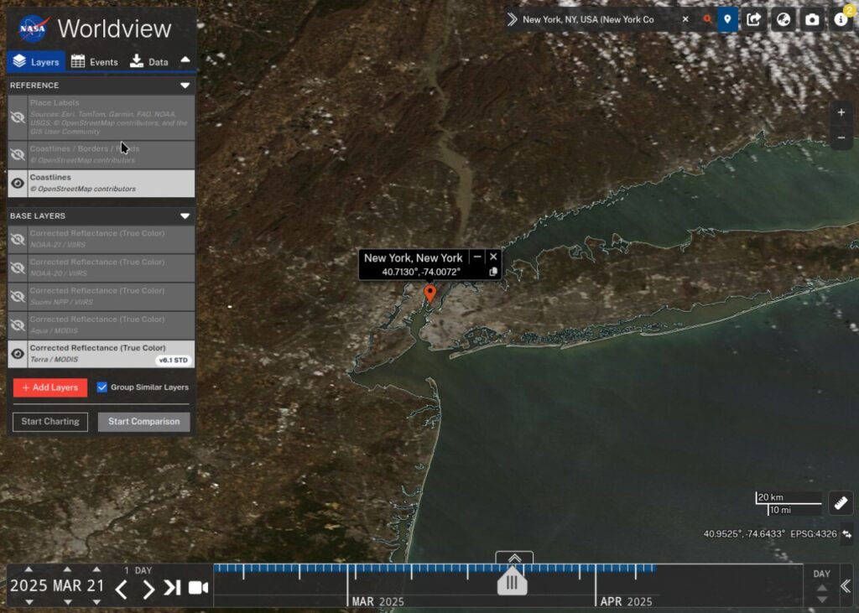859x613 pixels.
Task: Minimize the New York location tooltip
Action: (x=477, y=257)
